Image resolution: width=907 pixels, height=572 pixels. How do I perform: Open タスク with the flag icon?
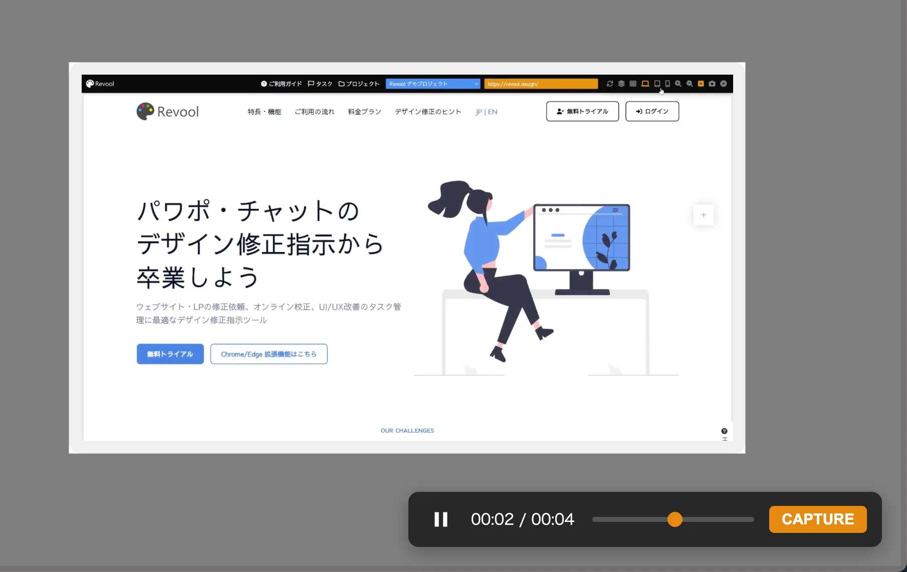tap(320, 84)
